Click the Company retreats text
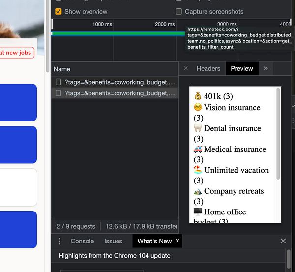The width and height of the screenshot is (295, 272). [234, 191]
